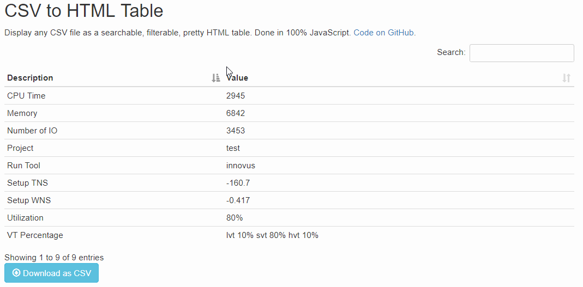Click the download icon on CSV button
This screenshot has width=583, height=287.
(x=16, y=273)
